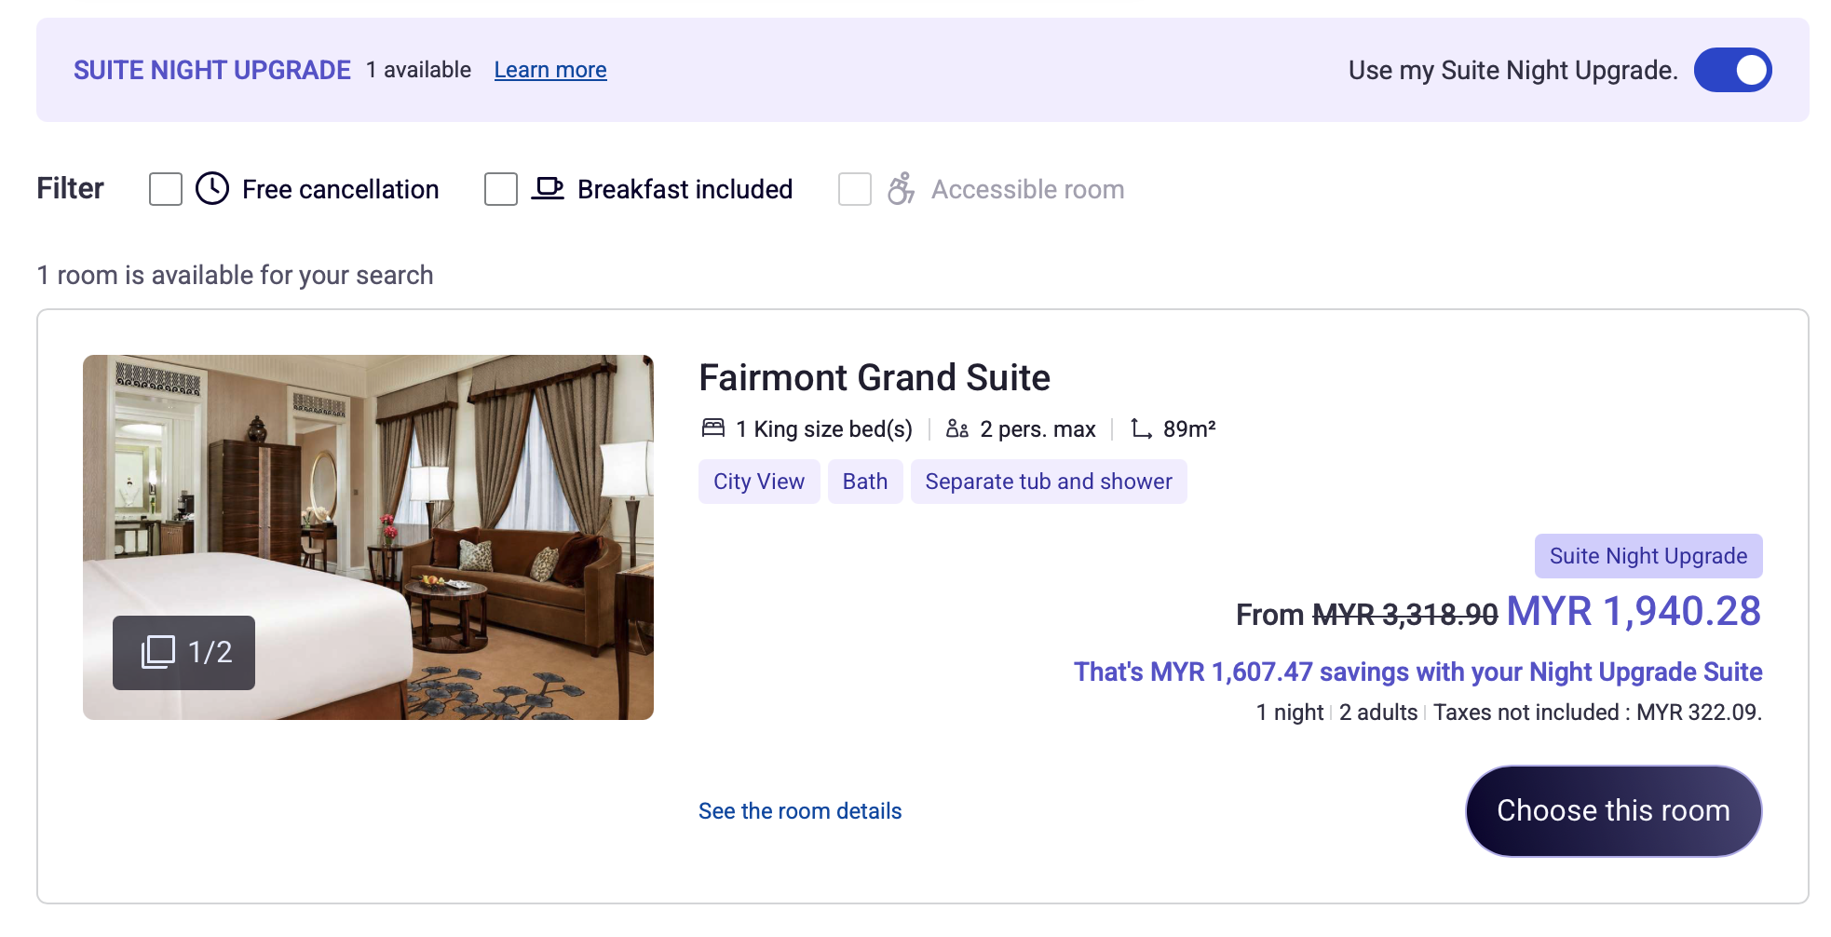The width and height of the screenshot is (1831, 937).
Task: Select the City View tag
Action: pyautogui.click(x=759, y=482)
